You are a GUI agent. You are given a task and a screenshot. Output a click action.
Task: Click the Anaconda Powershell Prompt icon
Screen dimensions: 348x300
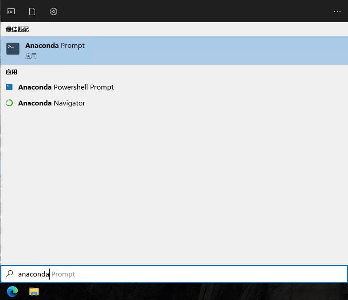coord(9,87)
